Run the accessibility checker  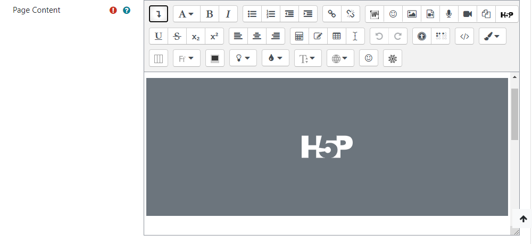point(422,36)
